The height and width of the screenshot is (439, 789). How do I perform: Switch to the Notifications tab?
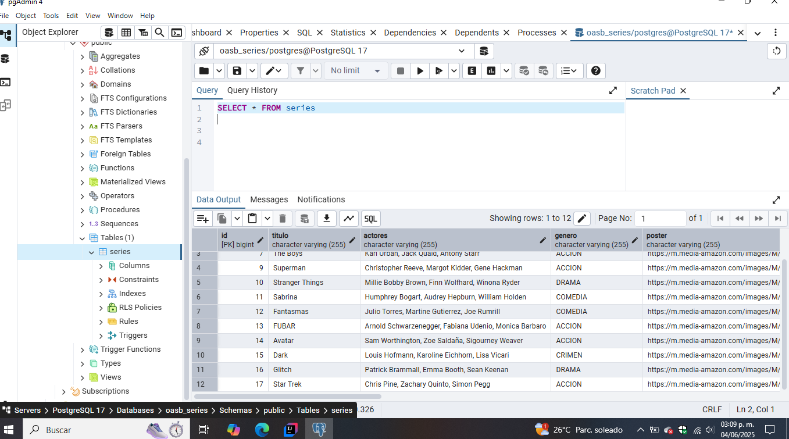(x=321, y=199)
